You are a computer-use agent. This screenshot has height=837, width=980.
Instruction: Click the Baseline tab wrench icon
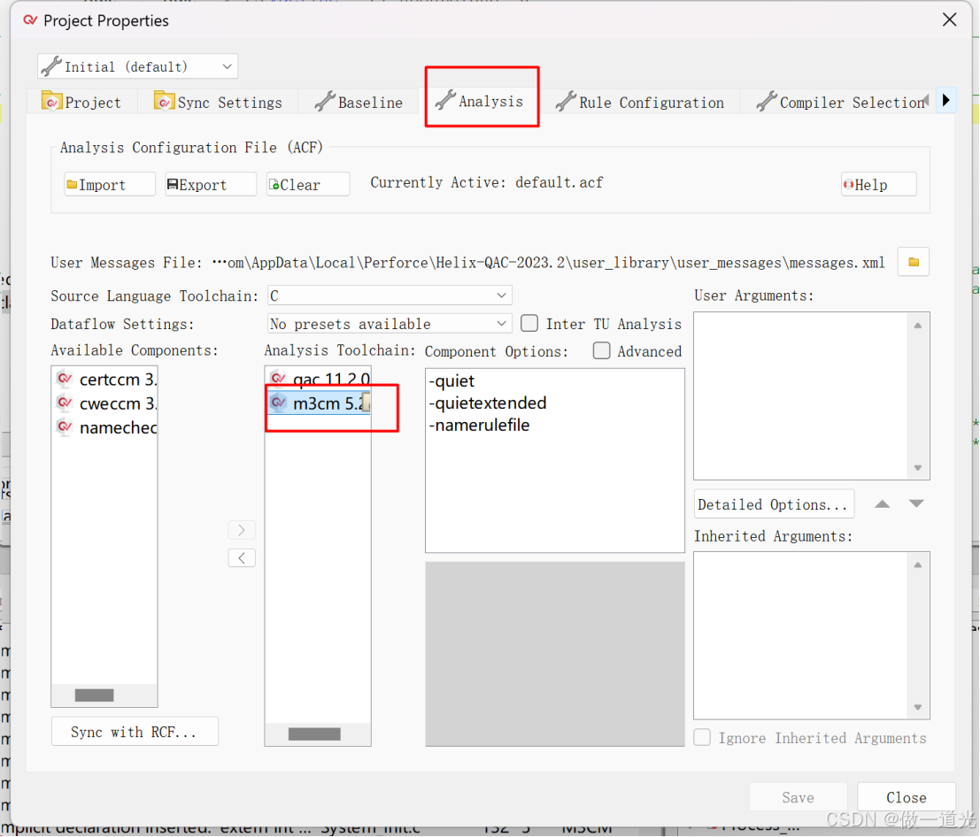coord(325,101)
